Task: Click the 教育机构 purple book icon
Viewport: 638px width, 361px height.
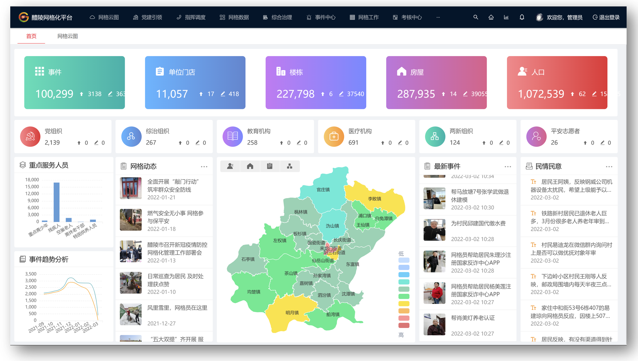Action: tap(232, 137)
